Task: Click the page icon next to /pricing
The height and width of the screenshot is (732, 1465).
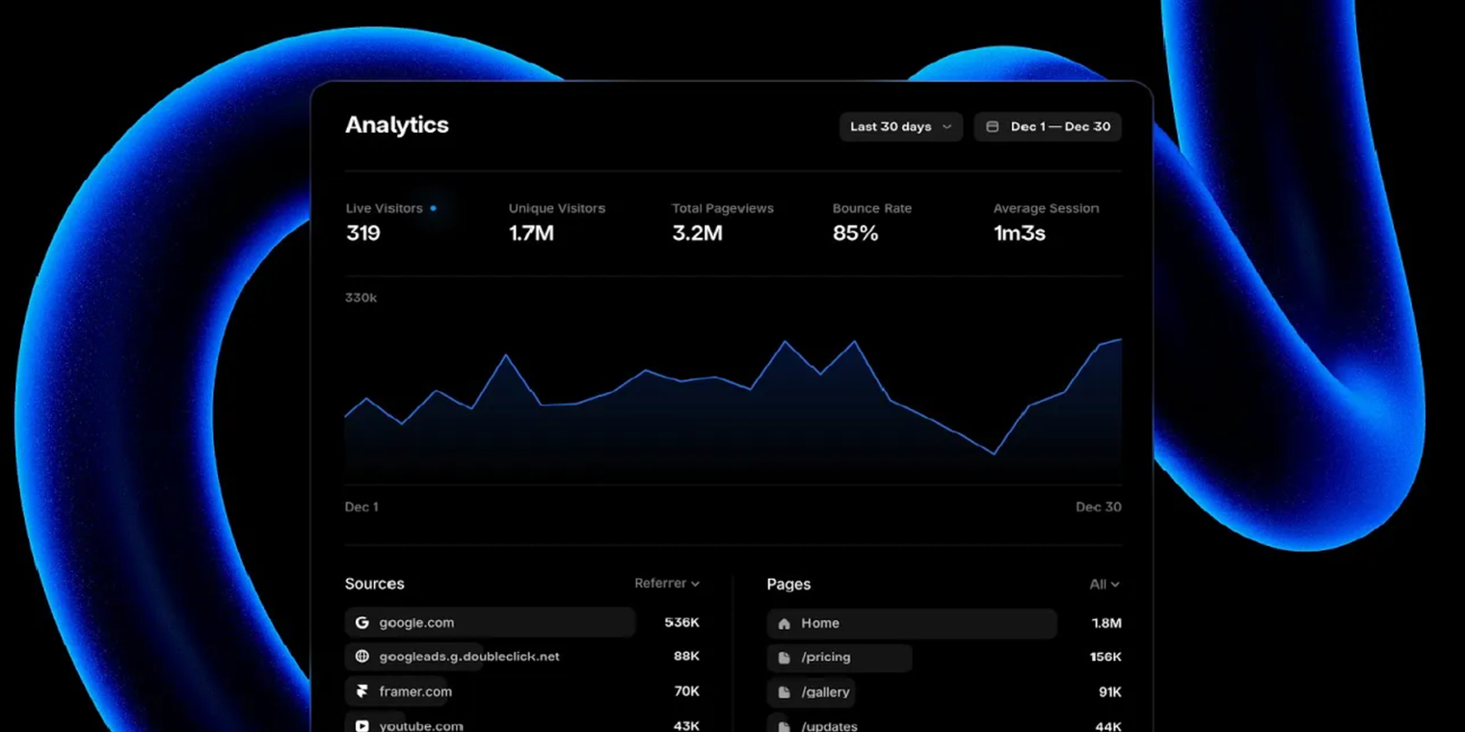Action: (x=784, y=657)
